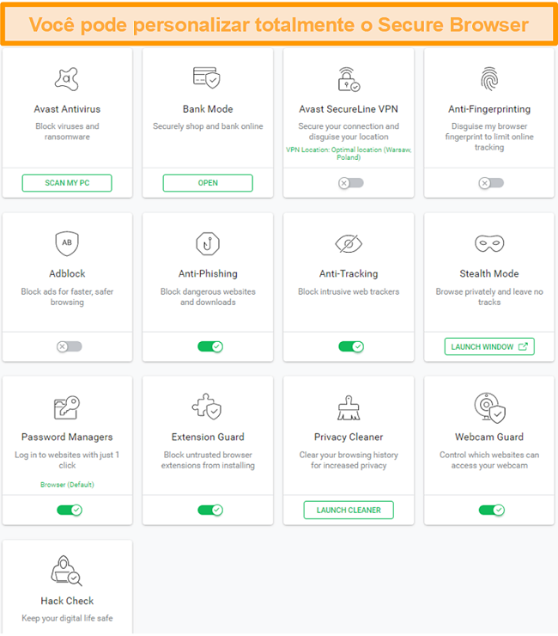Click 'Securely shop and bank online' text
Viewport: 558px width, 636px height.
(208, 126)
